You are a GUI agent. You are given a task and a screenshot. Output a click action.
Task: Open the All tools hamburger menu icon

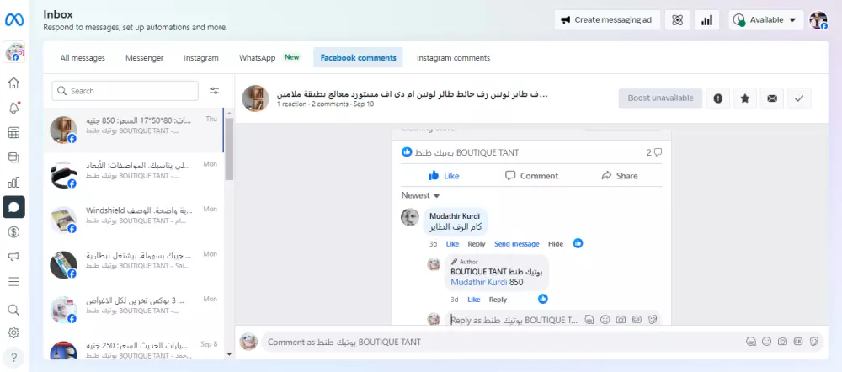14,281
